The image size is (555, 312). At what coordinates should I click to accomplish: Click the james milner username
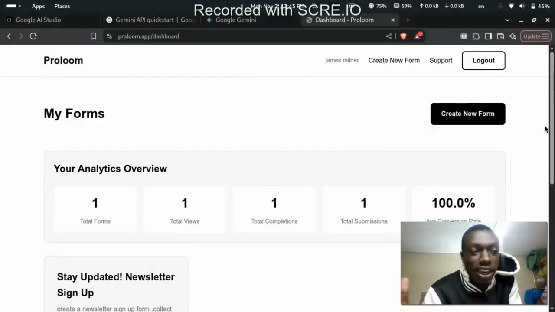pos(342,60)
